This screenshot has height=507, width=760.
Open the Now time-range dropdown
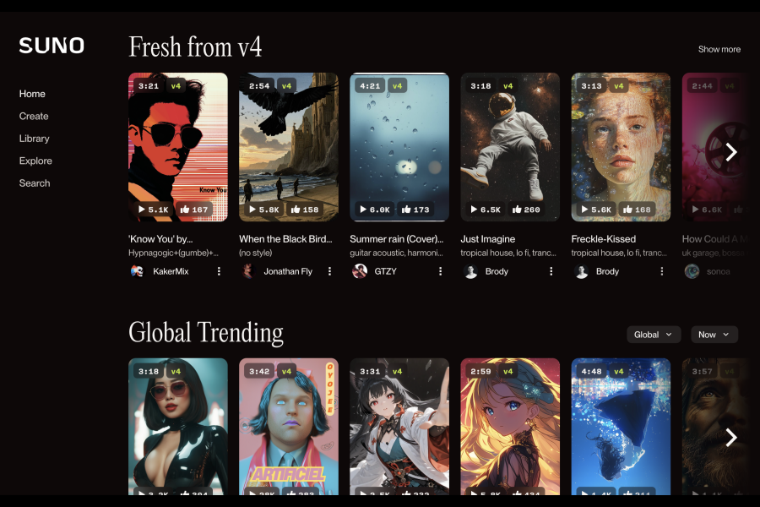pyautogui.click(x=714, y=335)
